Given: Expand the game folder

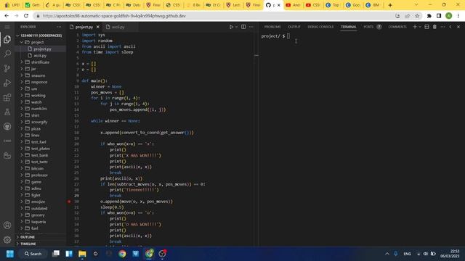Looking at the screenshot, I should 41,182.
